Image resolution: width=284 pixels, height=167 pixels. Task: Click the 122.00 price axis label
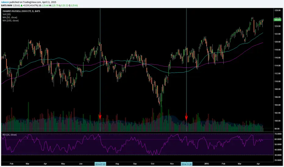[x=278, y=34]
